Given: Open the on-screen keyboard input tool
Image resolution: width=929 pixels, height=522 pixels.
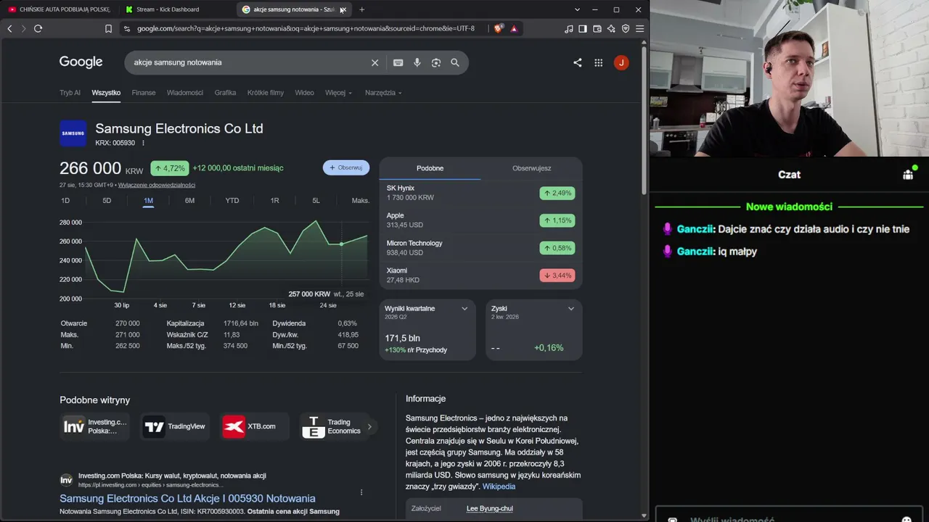Looking at the screenshot, I should click(x=398, y=62).
